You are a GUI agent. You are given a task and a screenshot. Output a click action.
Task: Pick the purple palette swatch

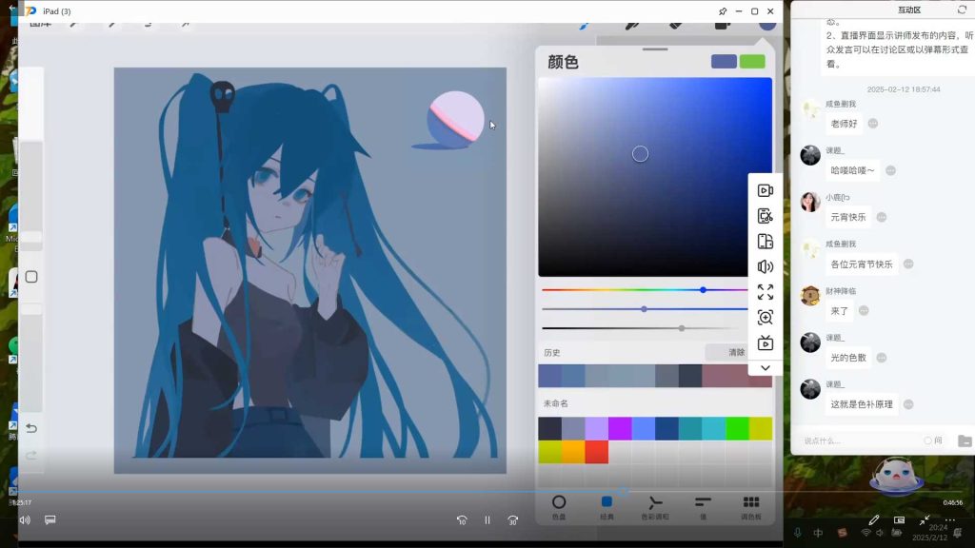coord(620,429)
